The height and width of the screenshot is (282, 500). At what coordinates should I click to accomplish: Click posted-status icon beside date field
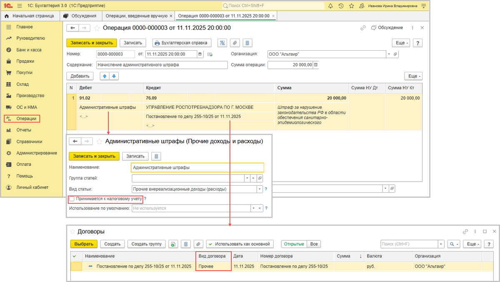[210, 54]
